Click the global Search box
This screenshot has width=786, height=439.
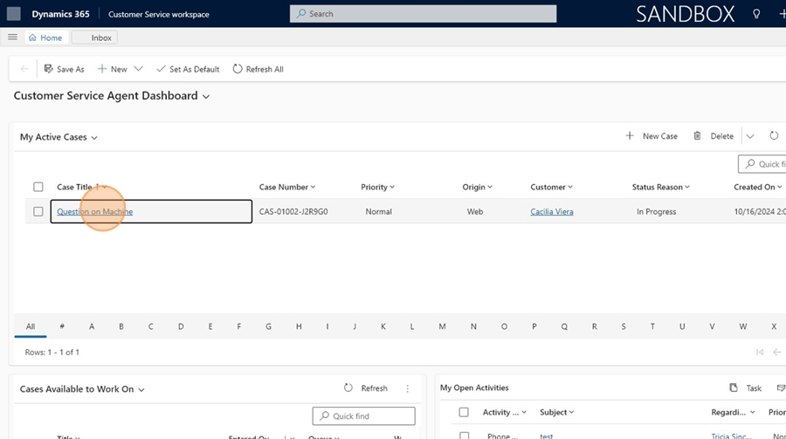coord(423,14)
